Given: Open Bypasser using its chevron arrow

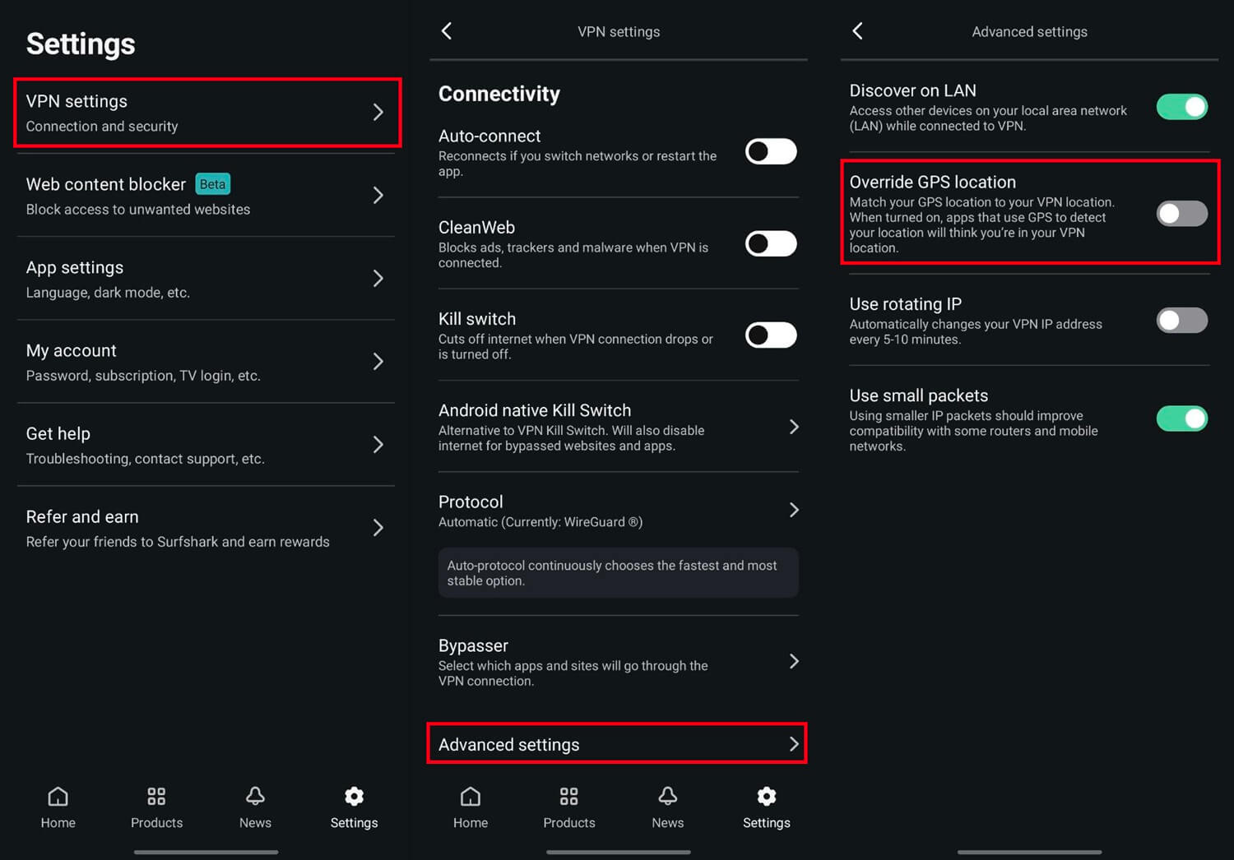Looking at the screenshot, I should tap(794, 661).
